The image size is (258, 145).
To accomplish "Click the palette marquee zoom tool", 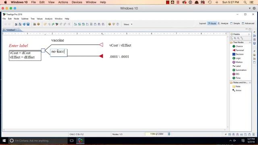I will click(241, 38).
